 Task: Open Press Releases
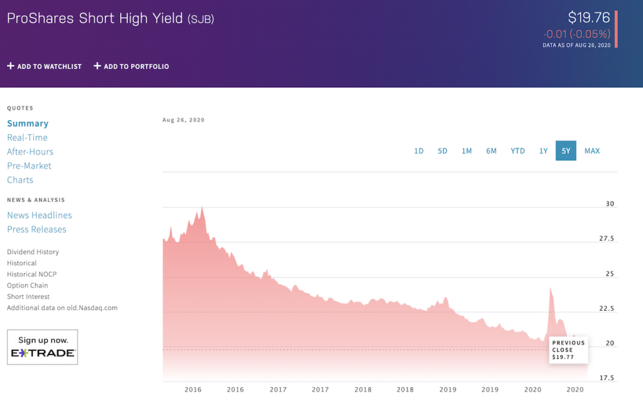click(x=36, y=229)
